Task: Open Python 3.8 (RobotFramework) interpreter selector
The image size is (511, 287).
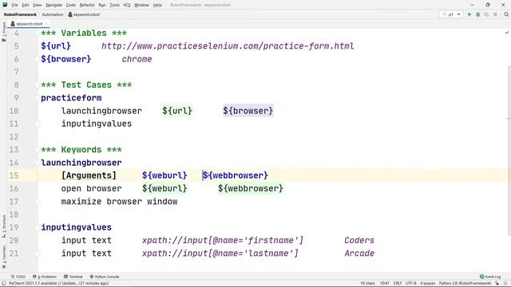Action: 465,284
